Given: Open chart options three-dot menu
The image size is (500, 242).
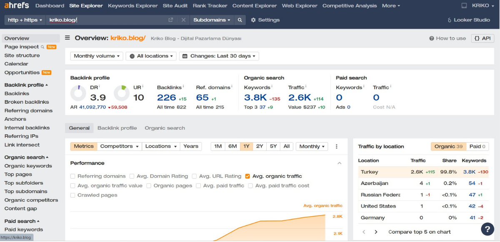Looking at the screenshot, I should point(337,146).
